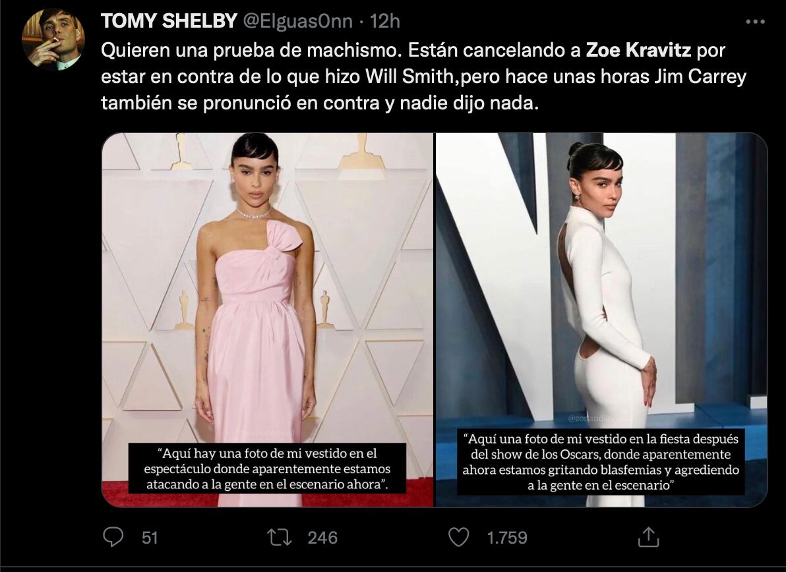Click the reply count 51

150,538
